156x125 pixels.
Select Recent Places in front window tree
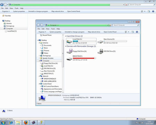point(46,35)
